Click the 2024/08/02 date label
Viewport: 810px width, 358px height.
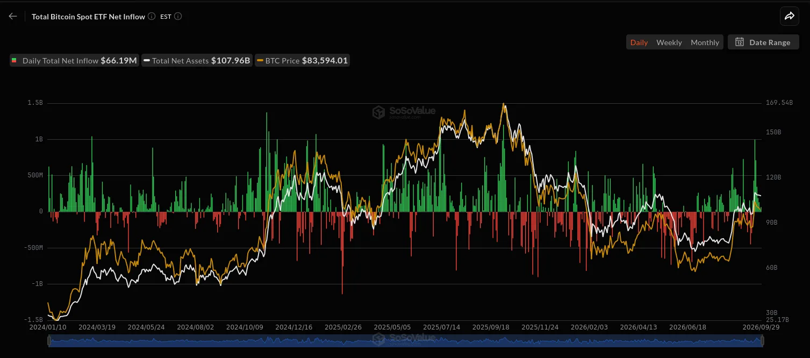(x=195, y=327)
